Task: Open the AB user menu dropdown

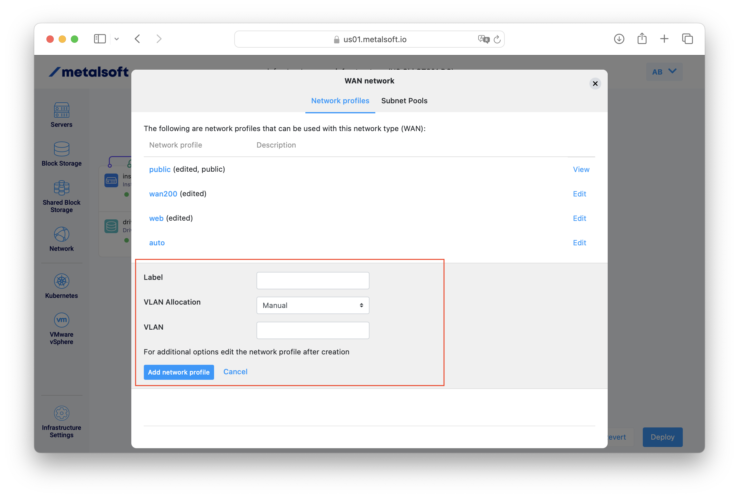Action: (x=664, y=72)
